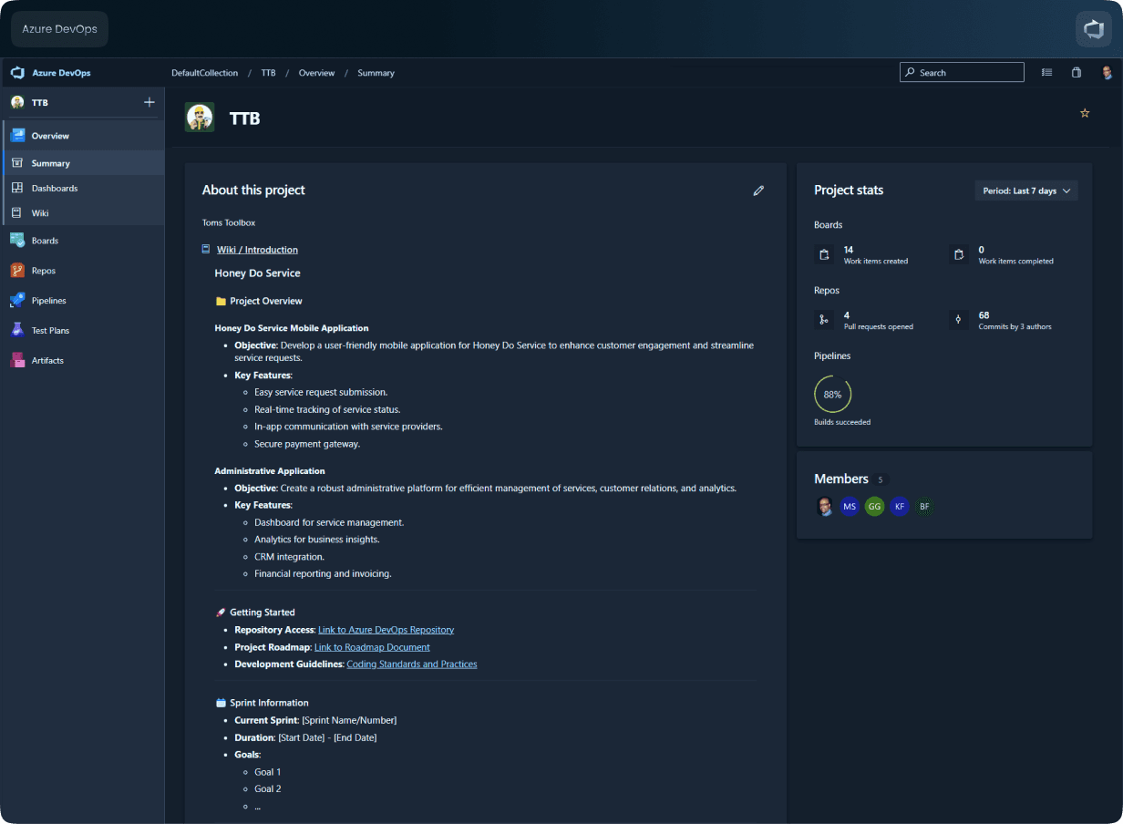The height and width of the screenshot is (824, 1123).
Task: Open the user profile avatar menu
Action: 1107,73
